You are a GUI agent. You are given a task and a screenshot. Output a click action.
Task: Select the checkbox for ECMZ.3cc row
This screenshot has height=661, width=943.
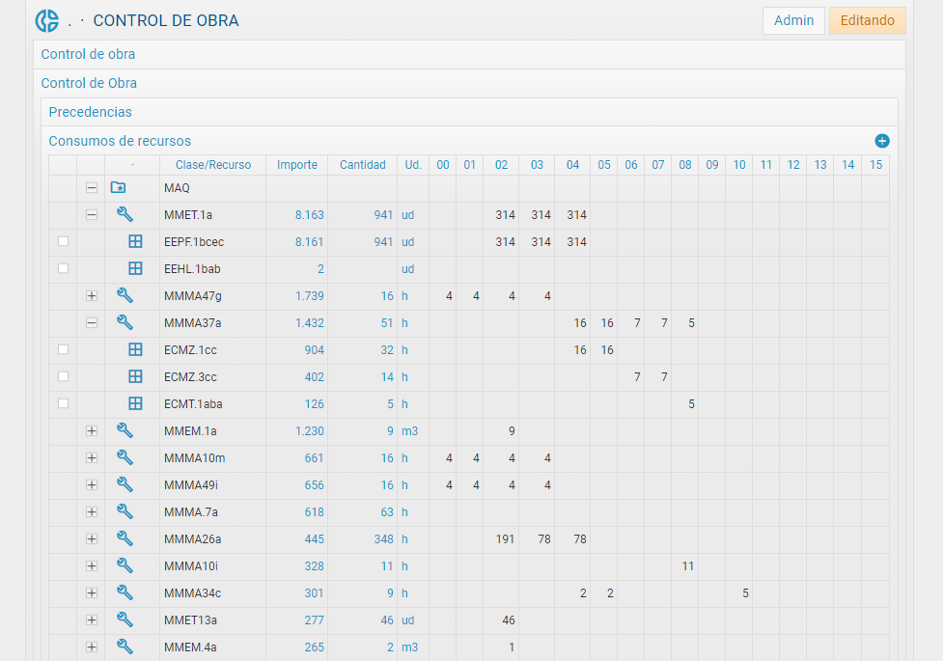tap(63, 376)
